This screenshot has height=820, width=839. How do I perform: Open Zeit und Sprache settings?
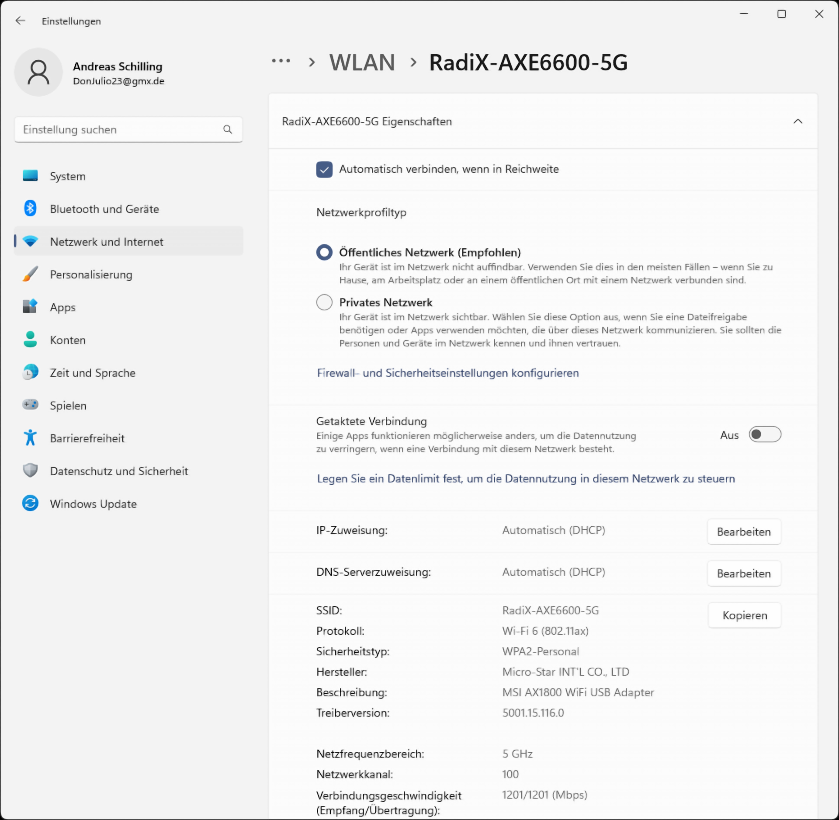[128, 372]
